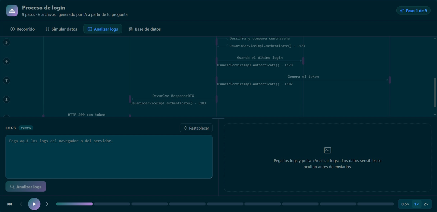Go to the previous step
Viewport: 437px width, 212px height.
(21, 204)
